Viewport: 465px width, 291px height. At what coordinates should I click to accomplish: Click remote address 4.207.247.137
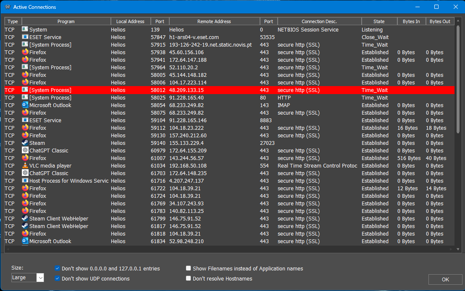click(x=186, y=181)
